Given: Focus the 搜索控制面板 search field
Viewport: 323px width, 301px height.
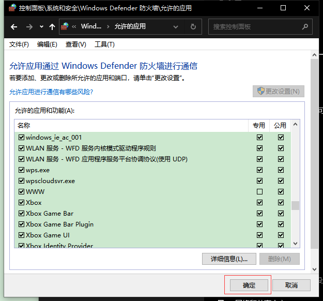Looking at the screenshot, I should [255, 26].
